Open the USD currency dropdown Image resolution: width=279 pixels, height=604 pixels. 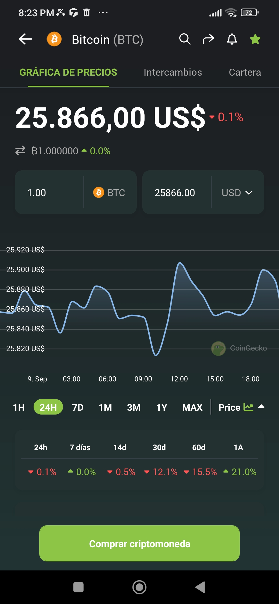(x=237, y=193)
